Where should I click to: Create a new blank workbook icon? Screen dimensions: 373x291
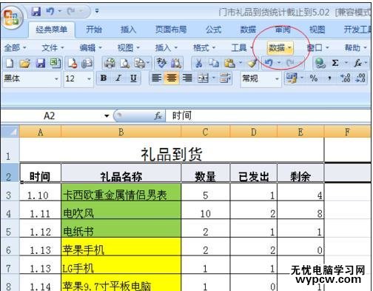point(10,64)
